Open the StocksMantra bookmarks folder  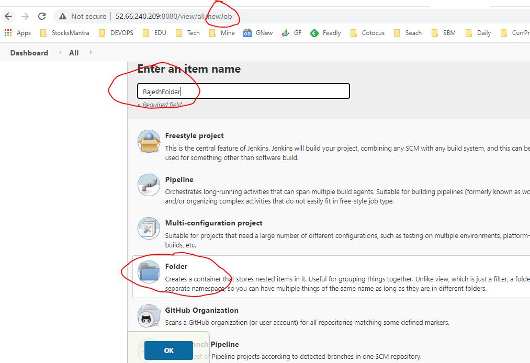pos(65,33)
